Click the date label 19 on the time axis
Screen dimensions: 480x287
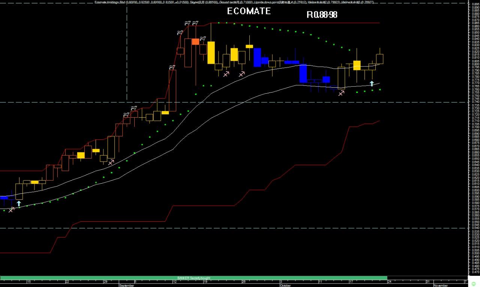(205, 281)
